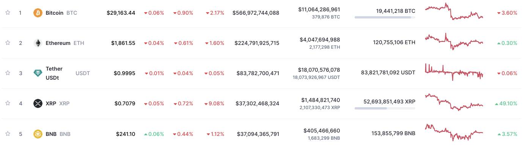528x148 pixels.
Task: View XRP 7-day price sparkline chart
Action: 454,102
